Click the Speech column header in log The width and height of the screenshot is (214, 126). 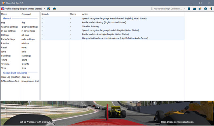45,14
